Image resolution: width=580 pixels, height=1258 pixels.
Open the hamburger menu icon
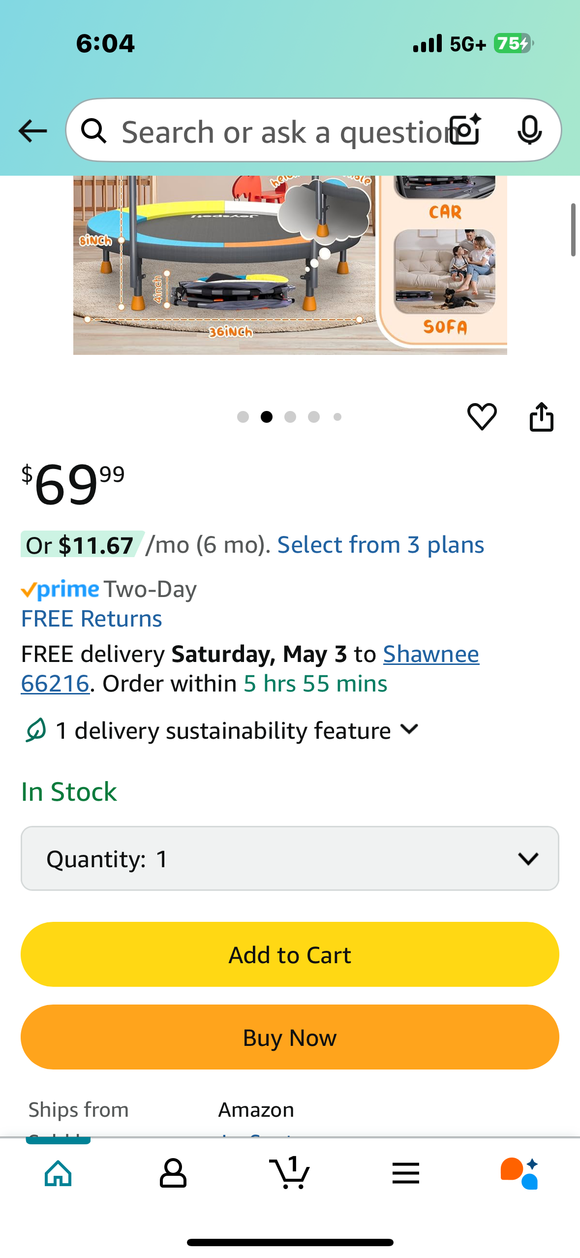406,1173
